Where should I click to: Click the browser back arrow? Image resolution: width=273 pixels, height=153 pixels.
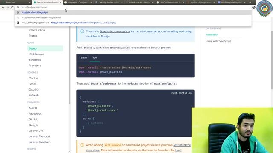click(3, 8)
